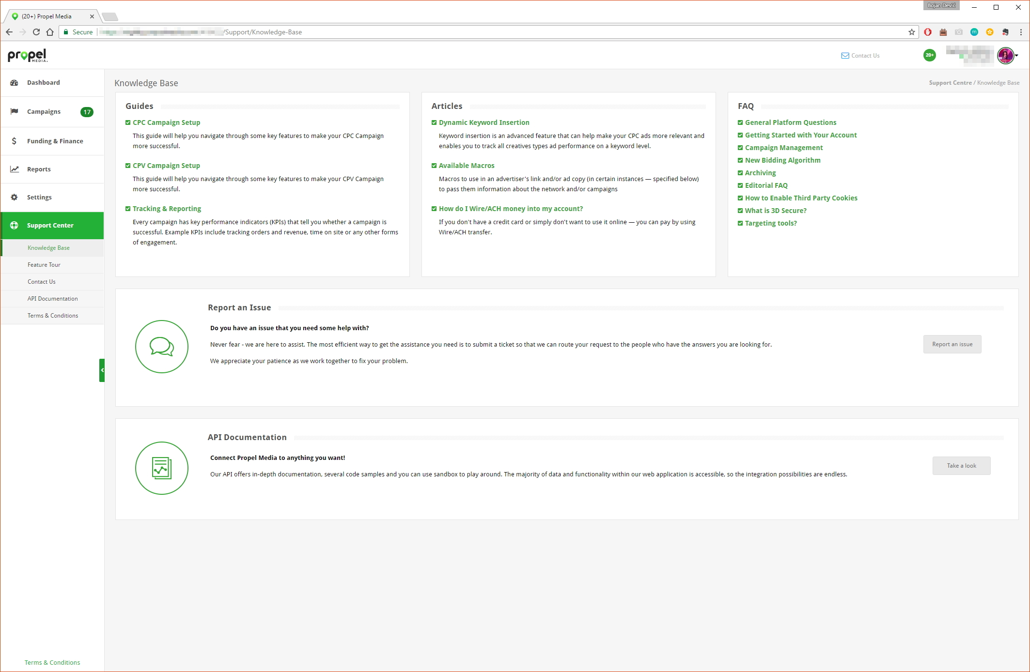
Task: Click the chat bubbles Report Issue icon
Action: [x=161, y=347]
